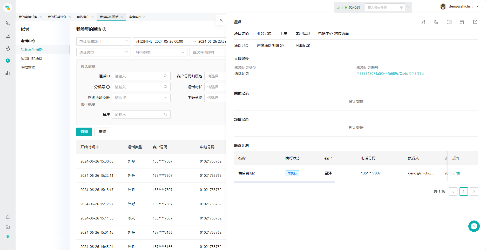486x250 pixels.
Task: Select call row 2024-06-26 15:30:03
Action: 151,161
